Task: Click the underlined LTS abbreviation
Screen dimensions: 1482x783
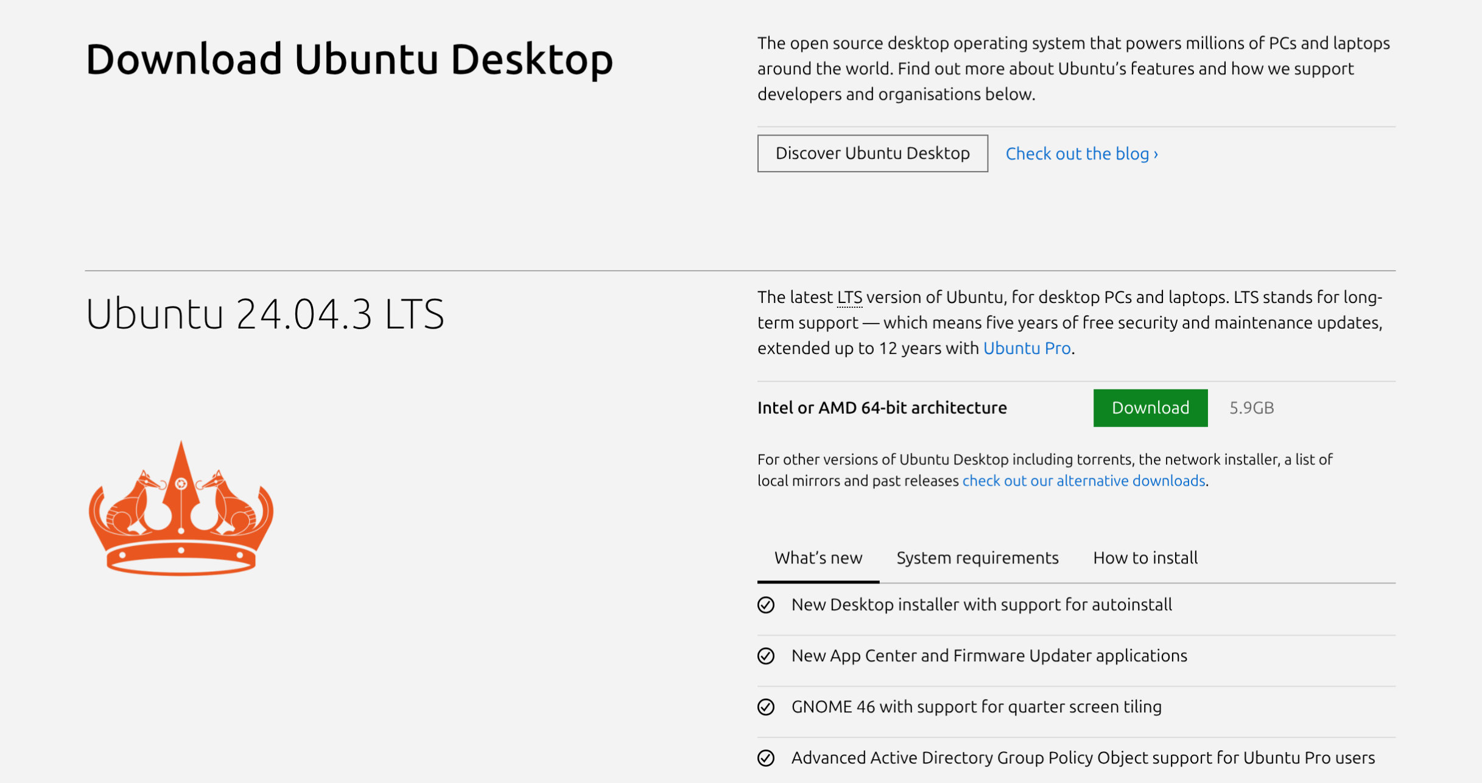Action: [849, 298]
